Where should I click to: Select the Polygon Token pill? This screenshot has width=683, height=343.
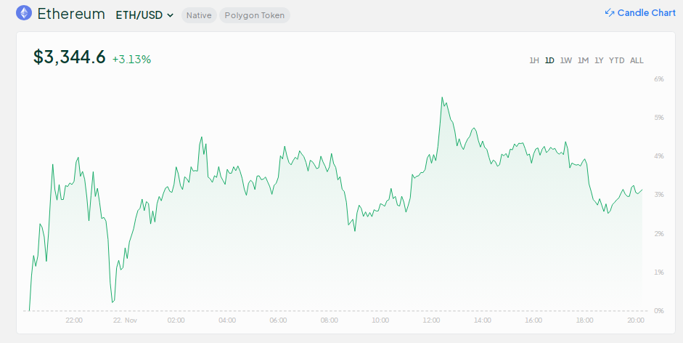tap(254, 15)
